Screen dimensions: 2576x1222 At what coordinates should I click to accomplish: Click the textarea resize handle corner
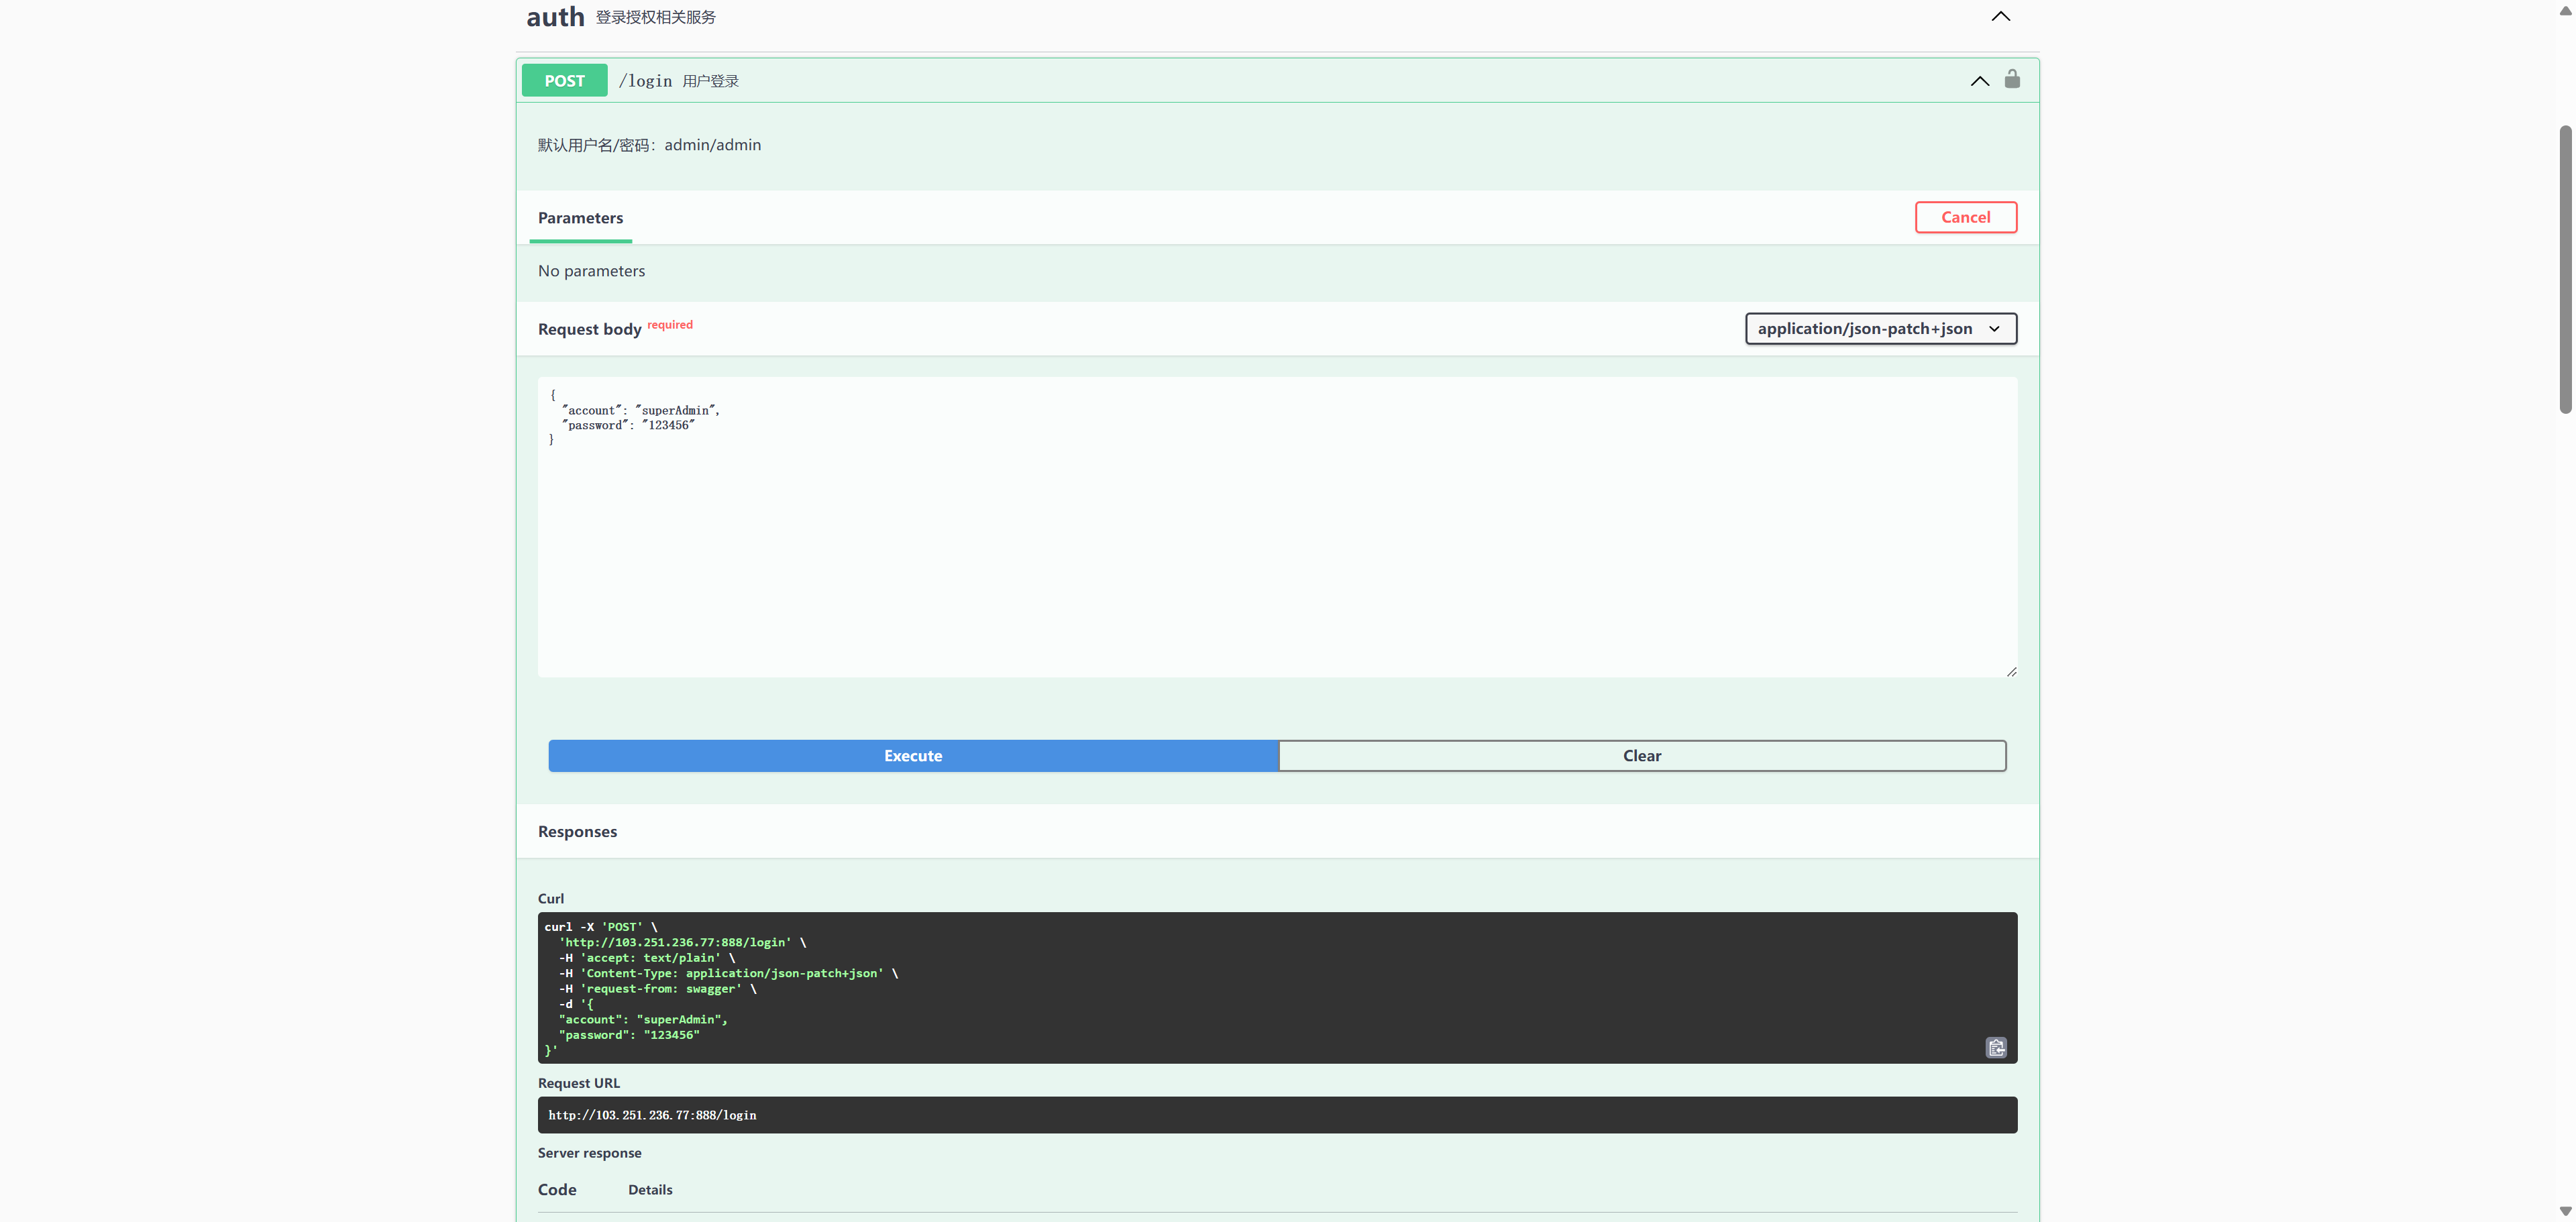tap(2011, 671)
